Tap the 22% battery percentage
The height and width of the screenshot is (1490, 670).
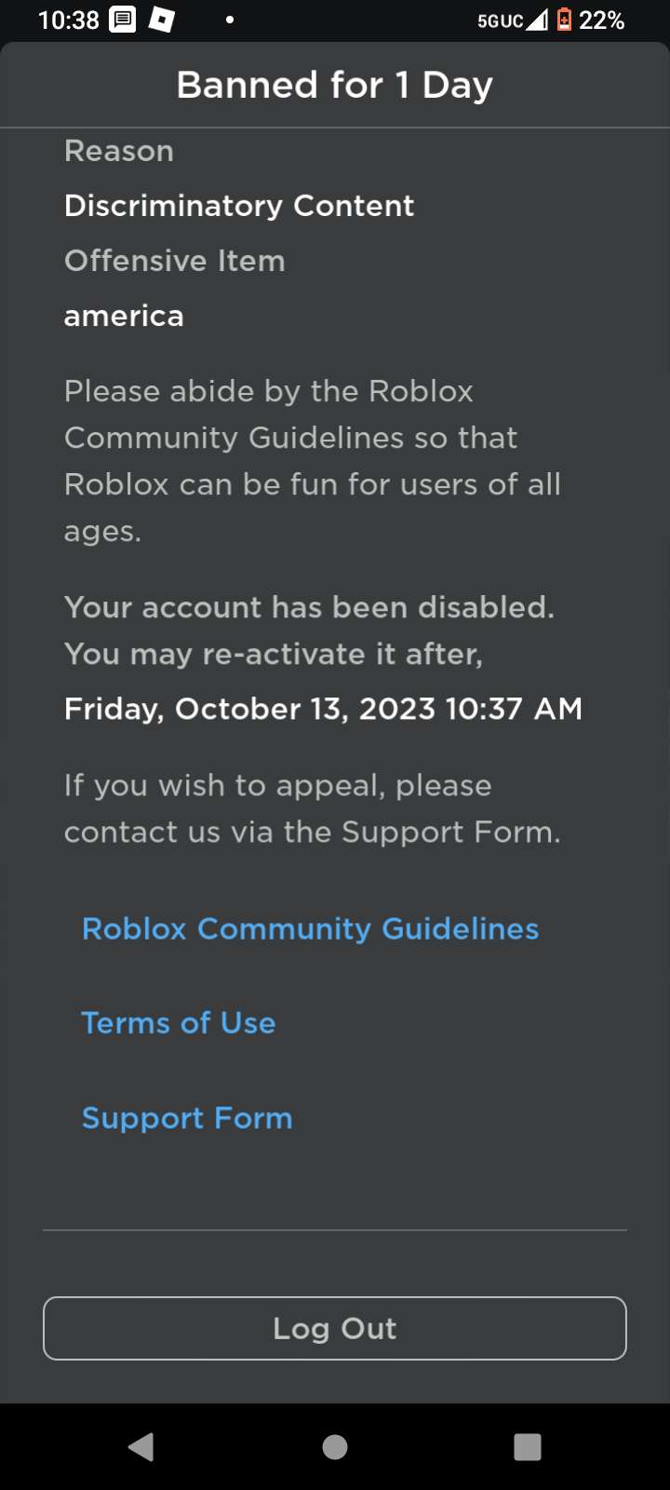click(x=602, y=20)
